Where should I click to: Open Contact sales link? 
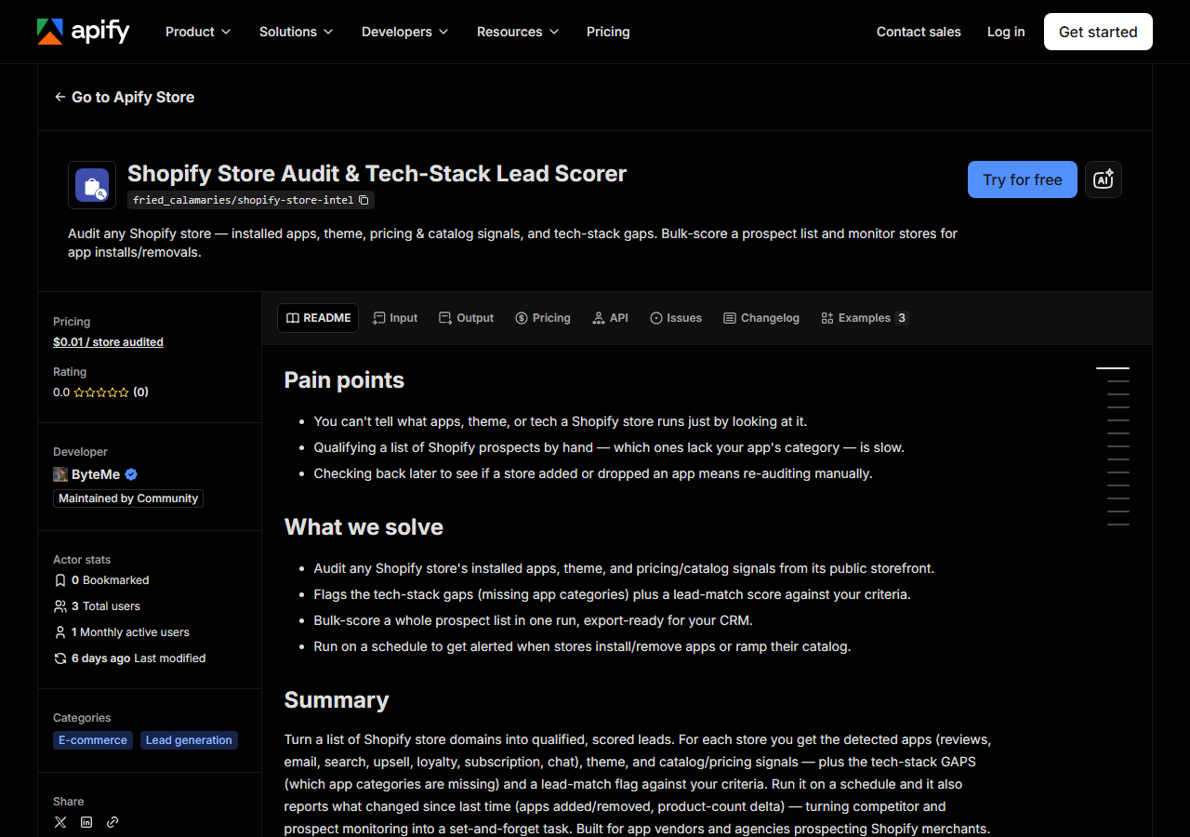919,32
